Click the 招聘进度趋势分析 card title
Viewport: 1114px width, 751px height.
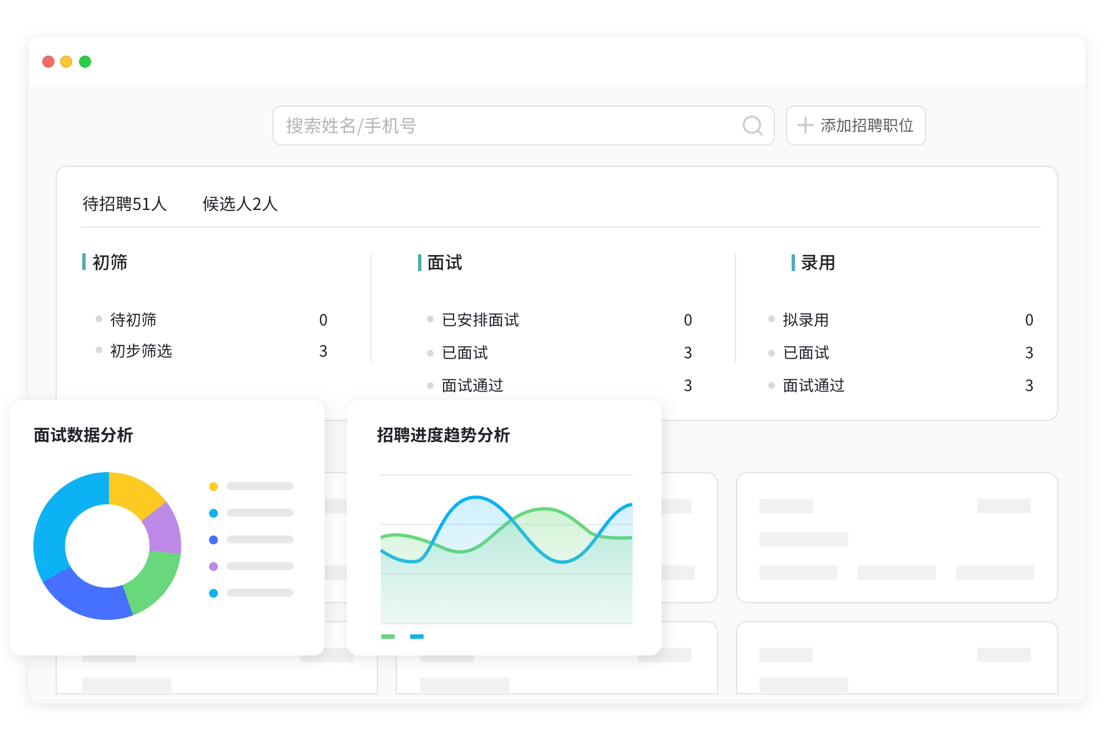point(443,435)
